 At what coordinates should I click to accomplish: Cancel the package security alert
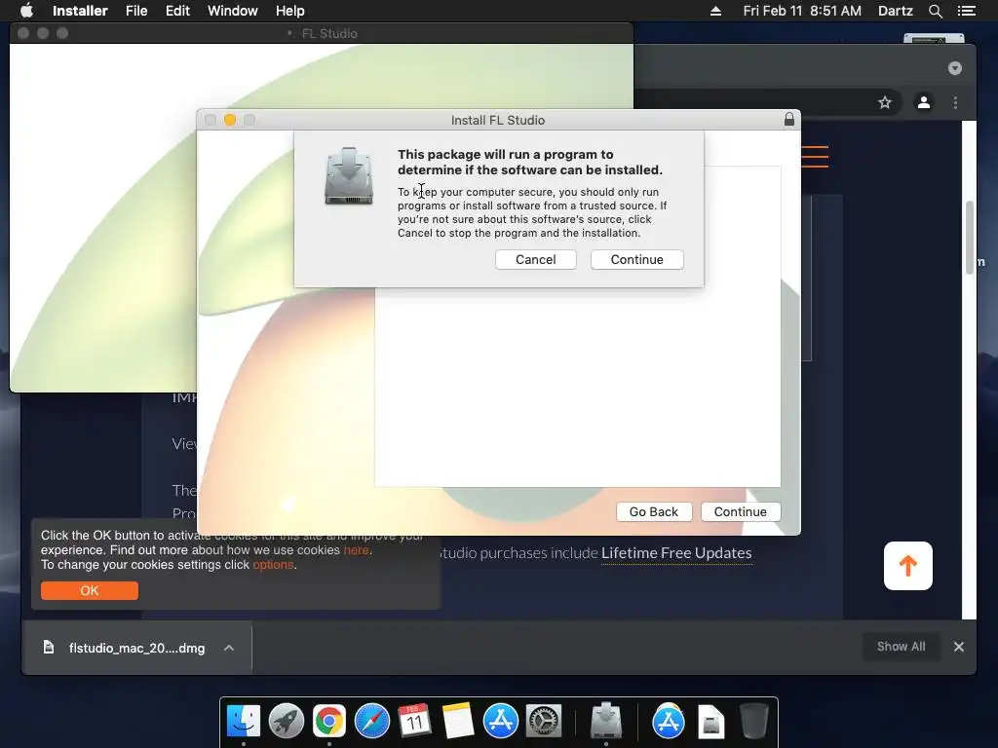pyautogui.click(x=535, y=259)
